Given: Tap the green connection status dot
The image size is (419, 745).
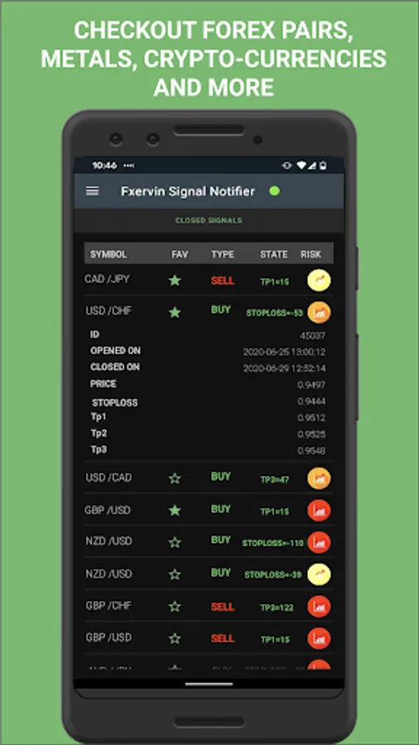Looking at the screenshot, I should (274, 191).
